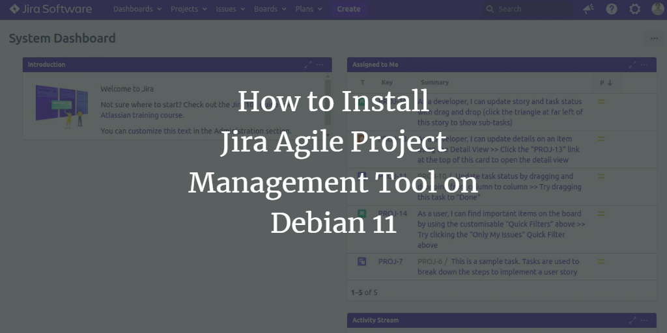Open the feedback megaphone icon
The width and height of the screenshot is (667, 333).
click(589, 9)
